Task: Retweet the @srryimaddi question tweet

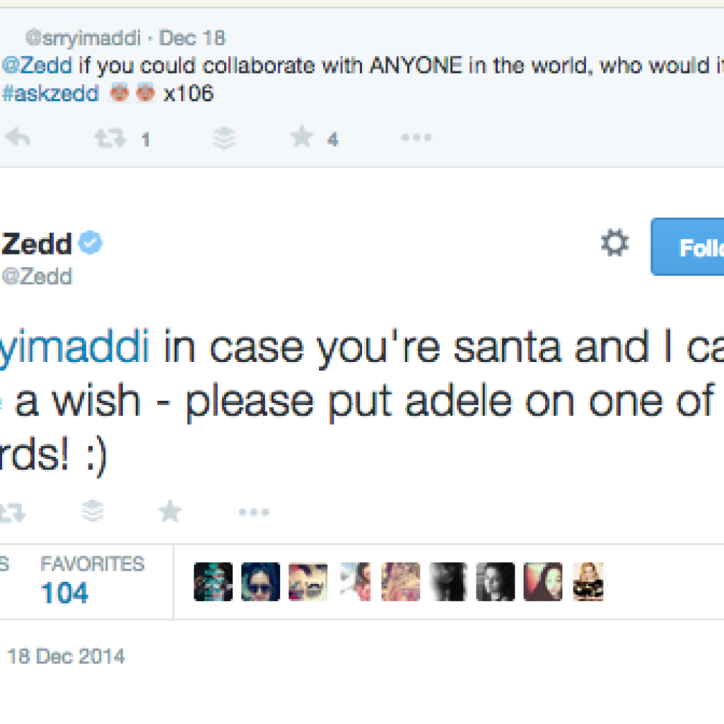Action: tap(110, 139)
